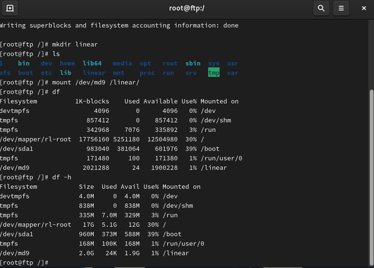Click the 7076 used blocks value

[x=132, y=130]
